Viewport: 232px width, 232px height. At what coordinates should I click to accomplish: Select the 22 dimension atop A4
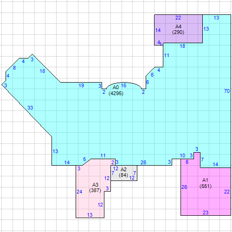pos(178,18)
